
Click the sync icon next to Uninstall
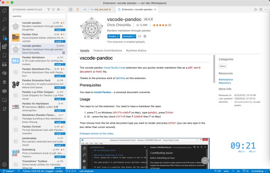tap(139, 36)
